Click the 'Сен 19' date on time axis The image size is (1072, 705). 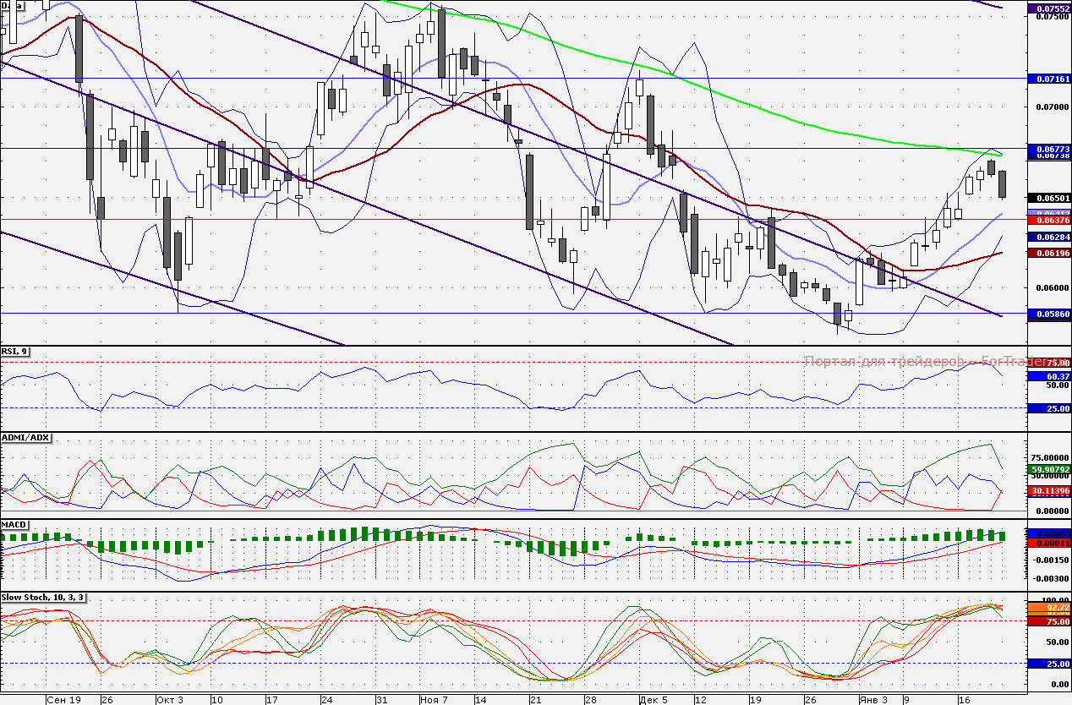tap(64, 700)
